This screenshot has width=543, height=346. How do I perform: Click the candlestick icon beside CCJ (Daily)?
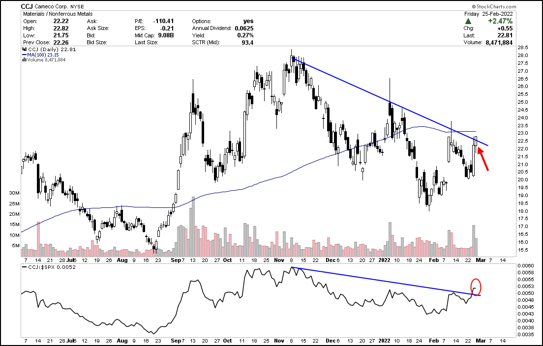tap(25, 50)
